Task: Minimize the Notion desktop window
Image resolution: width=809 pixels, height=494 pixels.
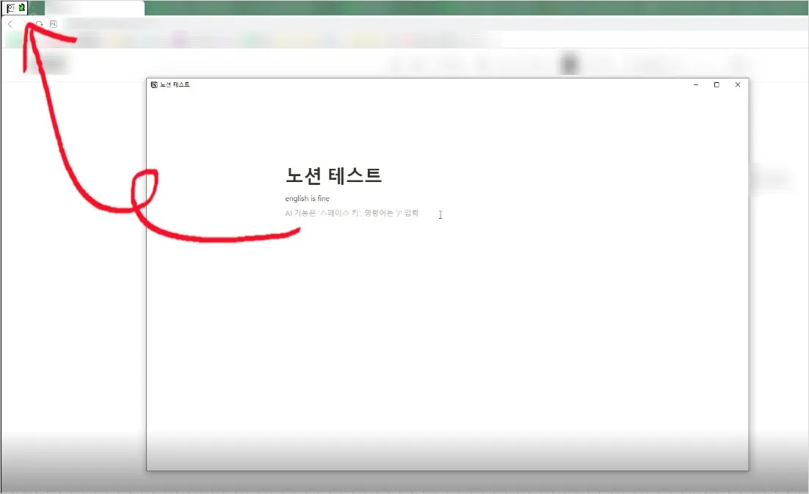Action: (695, 84)
